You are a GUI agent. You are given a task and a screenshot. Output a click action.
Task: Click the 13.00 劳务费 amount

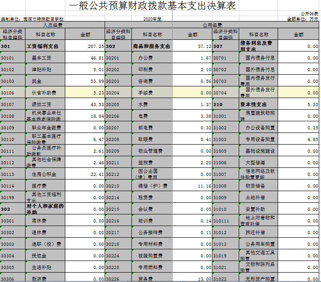pos(192,277)
